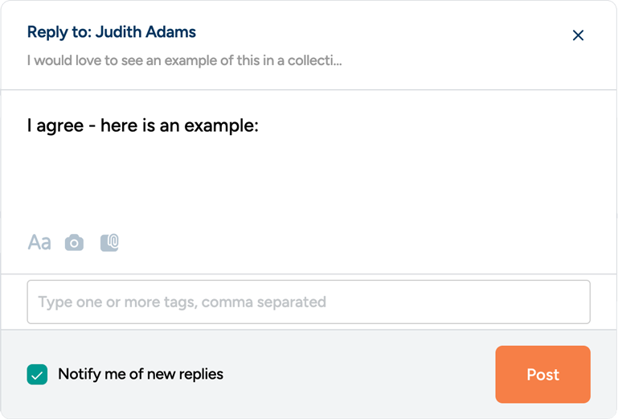This screenshot has width=618, height=419.
Task: Toggle reply notifications via teal checkmark box
Action: 37,374
